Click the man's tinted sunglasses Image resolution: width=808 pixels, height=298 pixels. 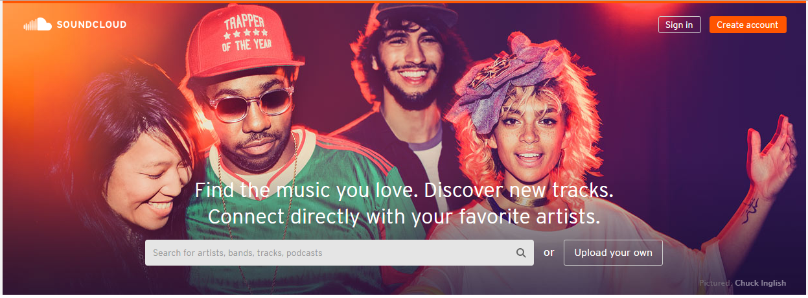(x=251, y=104)
